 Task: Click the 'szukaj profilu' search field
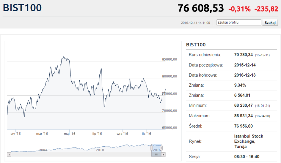(238, 22)
